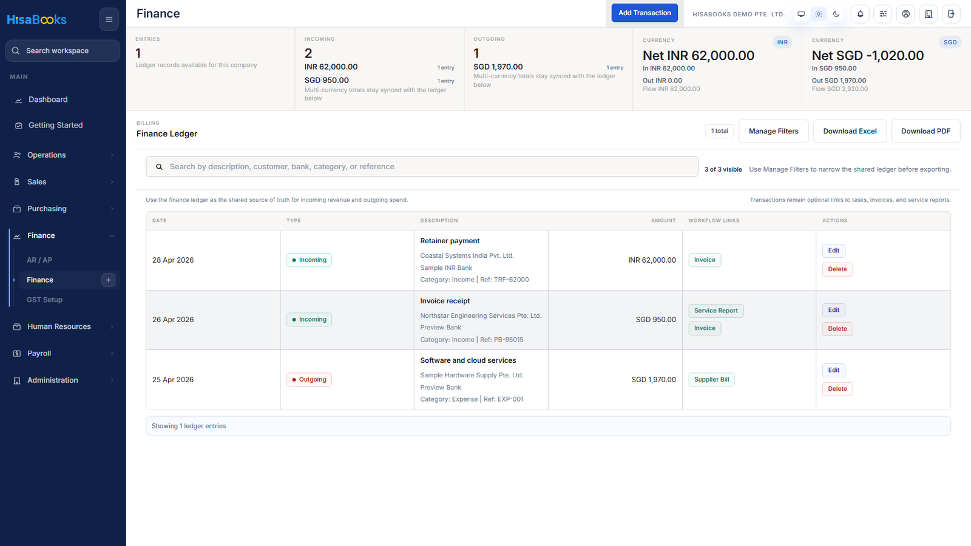
Task: Edit the Invoice receipt entry
Action: tap(834, 310)
